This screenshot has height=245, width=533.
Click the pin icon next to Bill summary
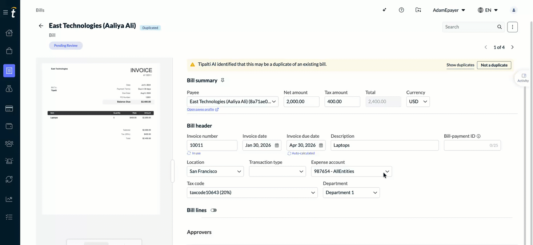click(223, 80)
